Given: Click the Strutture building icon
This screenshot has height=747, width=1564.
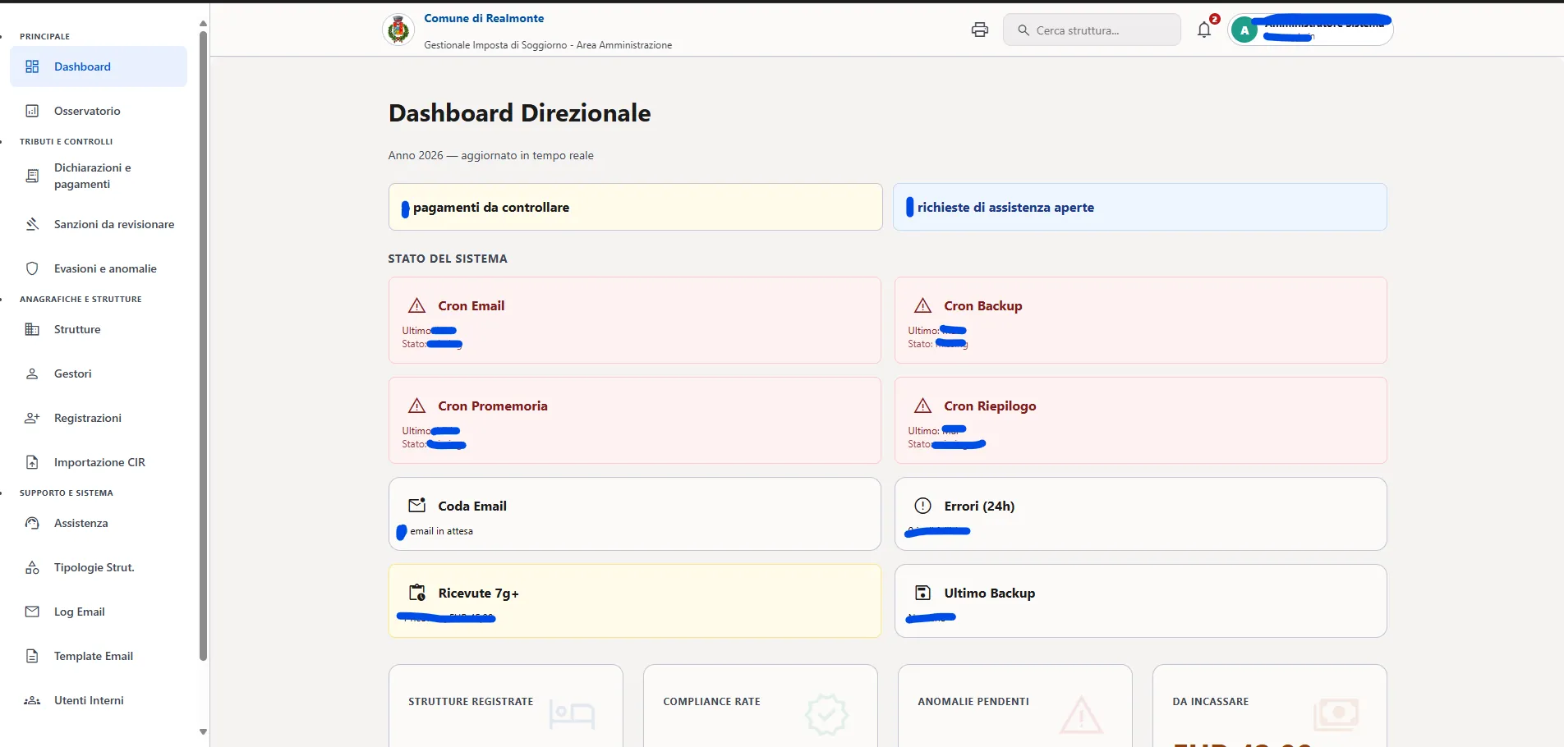Looking at the screenshot, I should tap(32, 329).
